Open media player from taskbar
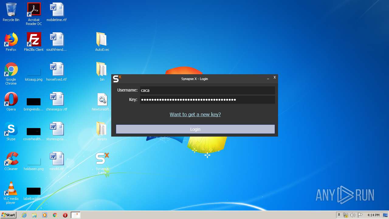 (x=45, y=215)
